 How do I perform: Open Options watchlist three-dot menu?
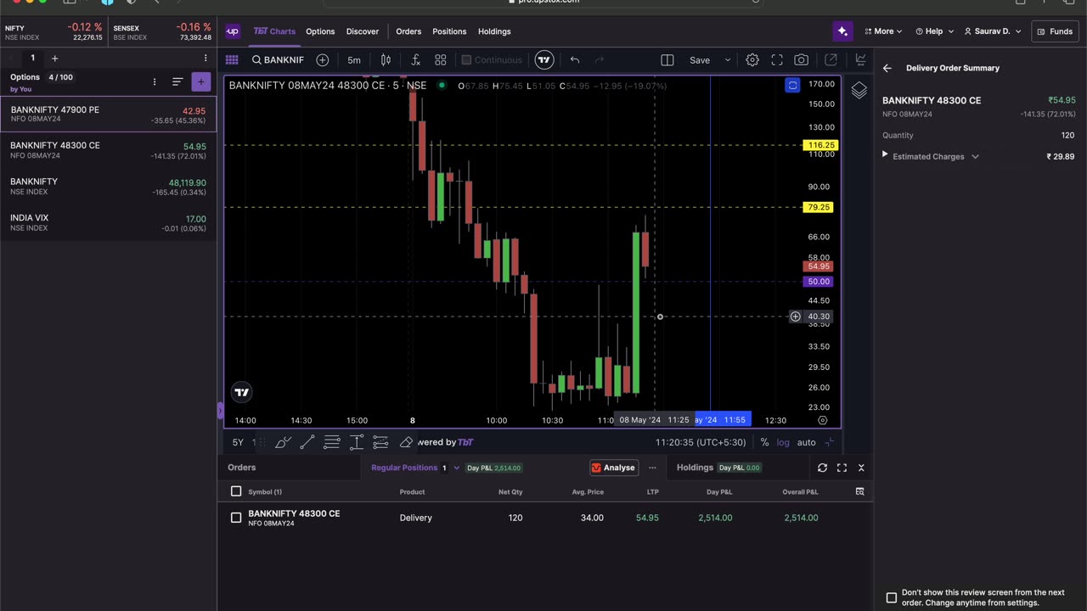[155, 82]
